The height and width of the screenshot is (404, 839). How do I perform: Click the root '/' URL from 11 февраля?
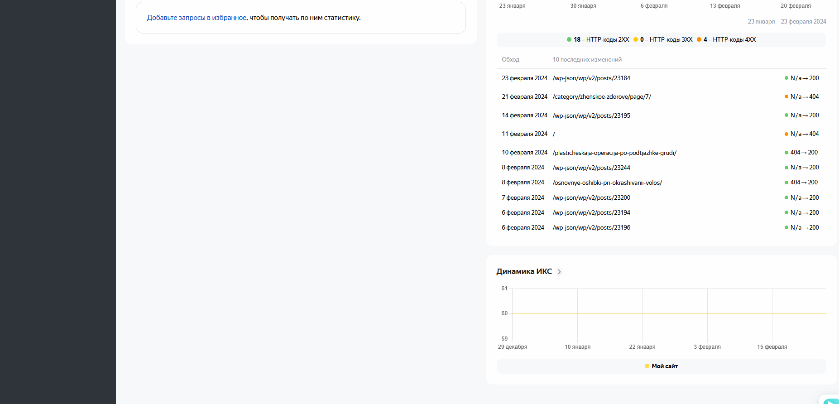click(554, 134)
